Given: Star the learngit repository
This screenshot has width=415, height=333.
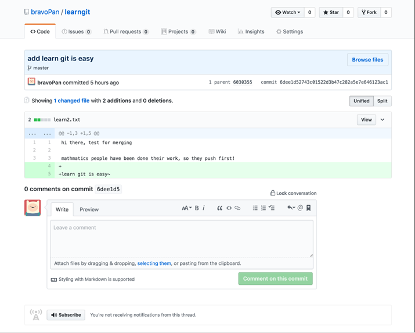Looking at the screenshot, I should point(331,12).
